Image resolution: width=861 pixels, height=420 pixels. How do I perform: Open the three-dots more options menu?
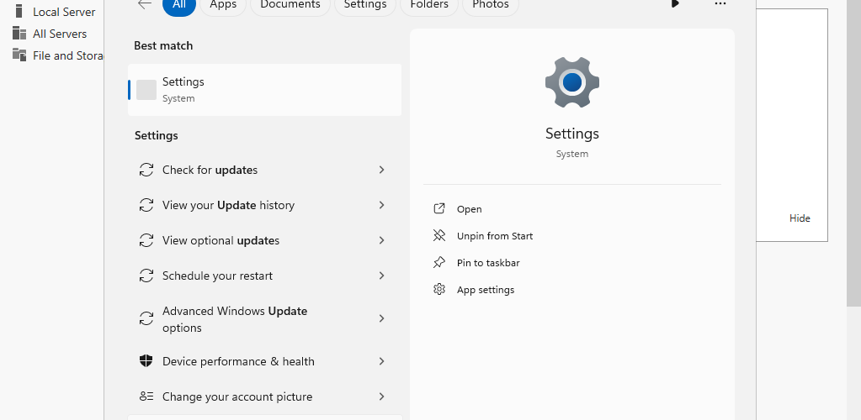coord(720,4)
